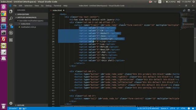The width and height of the screenshot is (196, 110).
Task: Click the code minimap preview
Action: click(187, 21)
